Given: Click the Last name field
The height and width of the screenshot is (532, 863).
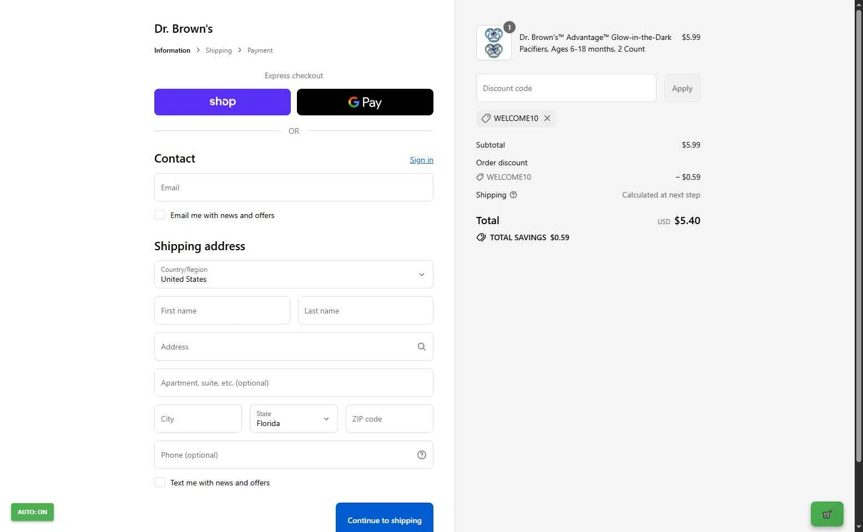Looking at the screenshot, I should [365, 311].
